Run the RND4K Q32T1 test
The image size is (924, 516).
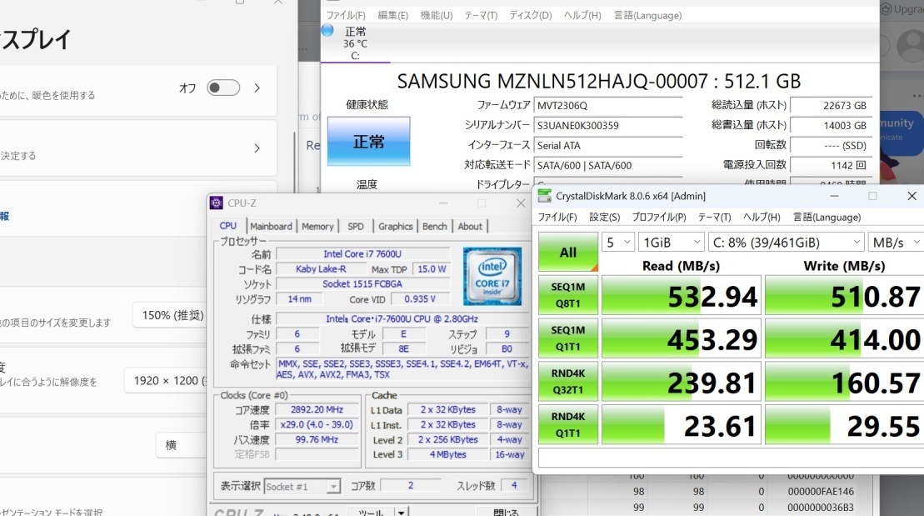point(568,382)
